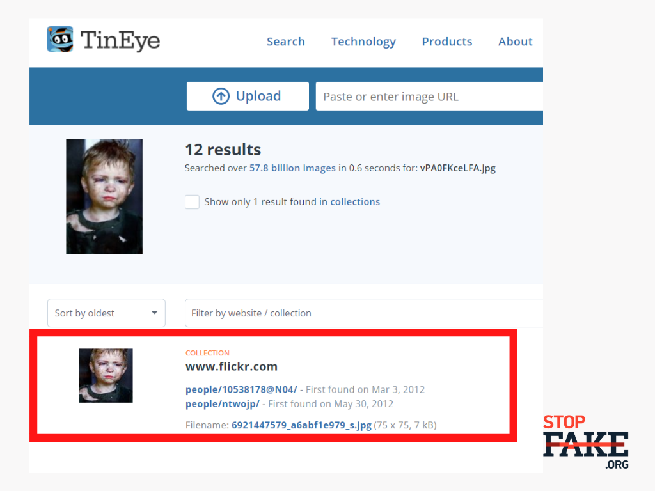The height and width of the screenshot is (491, 655).
Task: Click the TinEye robot logo icon
Action: click(x=60, y=39)
